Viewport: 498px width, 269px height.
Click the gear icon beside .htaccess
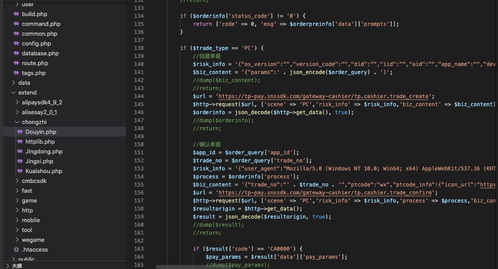click(x=17, y=250)
